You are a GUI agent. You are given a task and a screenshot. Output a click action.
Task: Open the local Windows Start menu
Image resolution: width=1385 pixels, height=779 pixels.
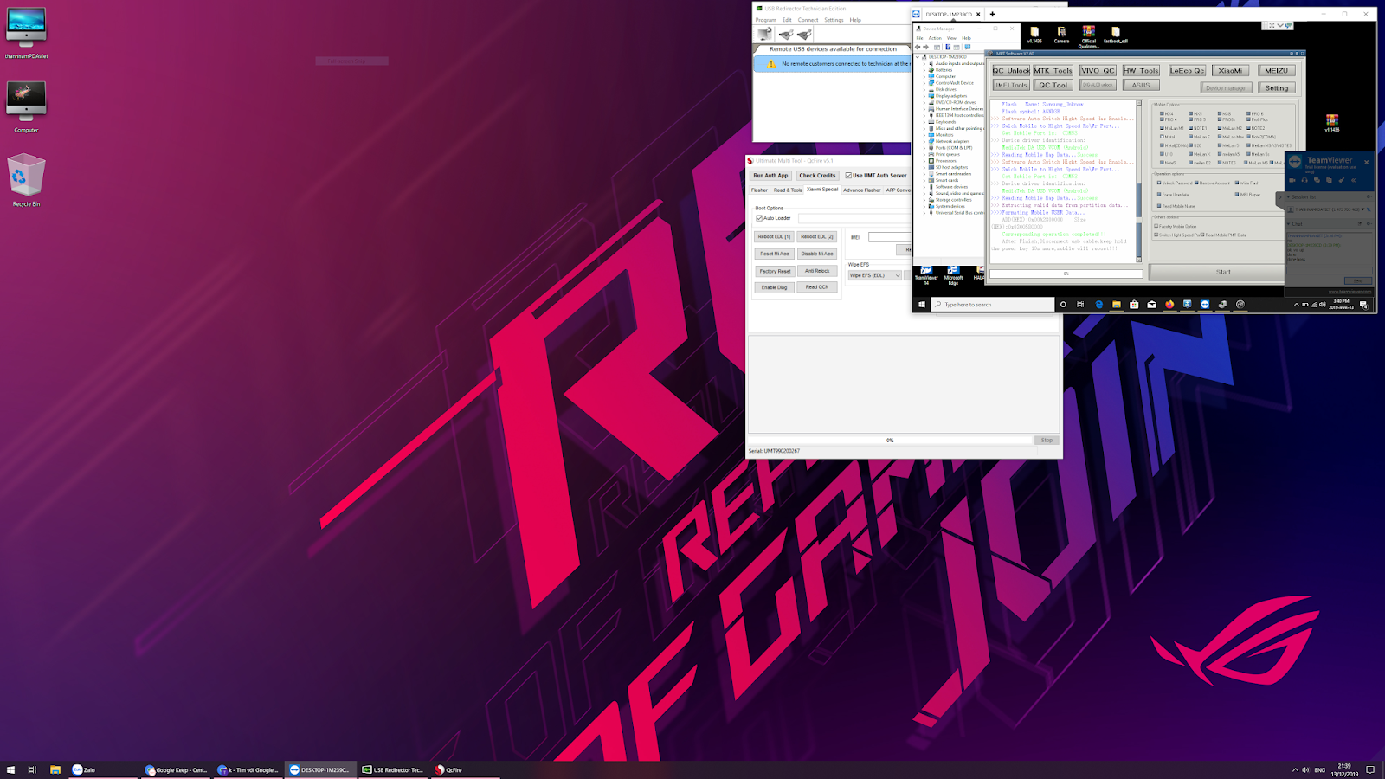click(x=10, y=769)
